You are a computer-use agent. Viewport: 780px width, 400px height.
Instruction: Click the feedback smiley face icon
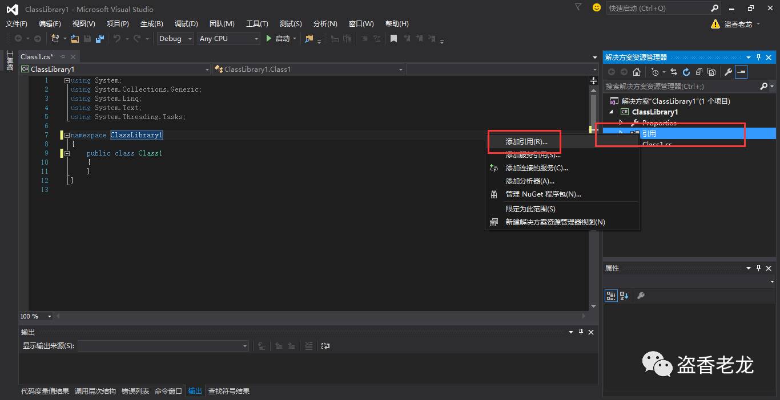pyautogui.click(x=597, y=8)
